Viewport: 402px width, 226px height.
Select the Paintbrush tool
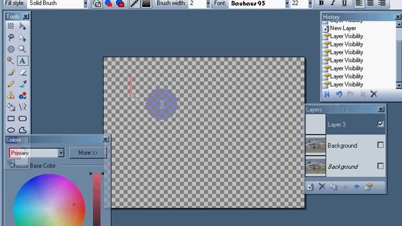[x=11, y=72]
